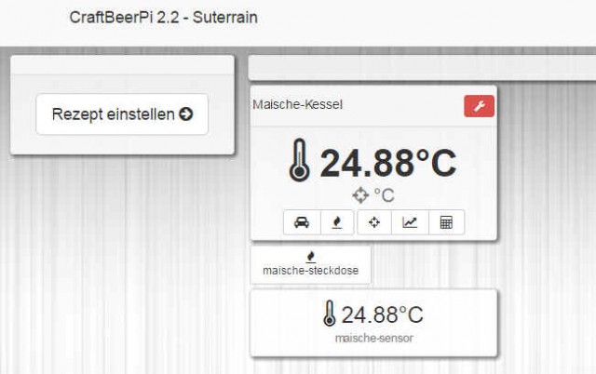The image size is (596, 374).
Task: Click the maische-sensor label text
Action: (374, 338)
